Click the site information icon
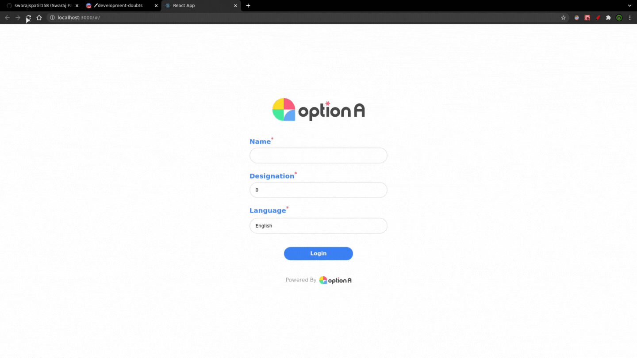 pyautogui.click(x=52, y=18)
